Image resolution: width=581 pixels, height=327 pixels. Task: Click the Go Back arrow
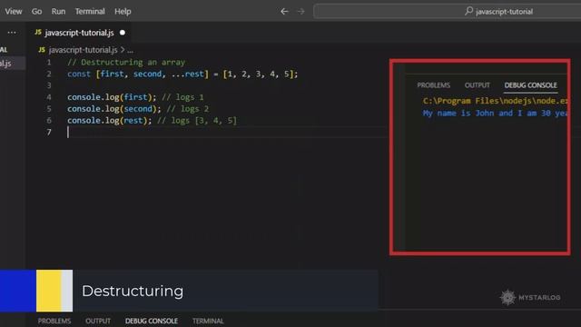click(x=284, y=12)
